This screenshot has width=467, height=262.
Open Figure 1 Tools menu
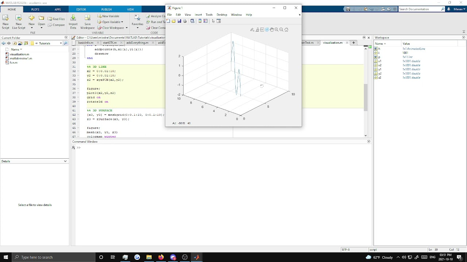pos(209,15)
